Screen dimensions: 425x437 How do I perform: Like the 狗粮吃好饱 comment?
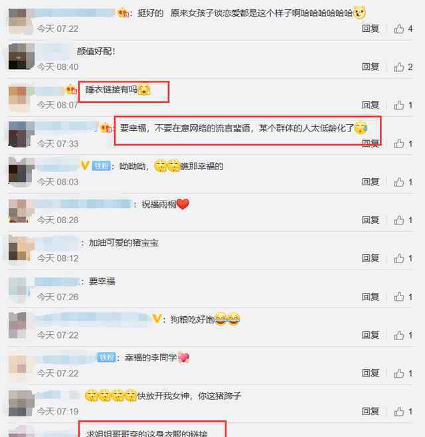pos(399,335)
